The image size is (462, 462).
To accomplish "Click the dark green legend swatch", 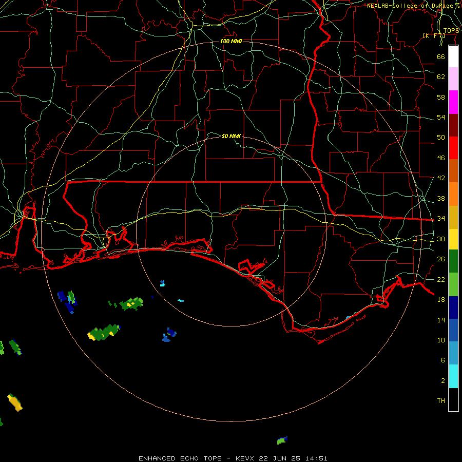I will click(453, 261).
